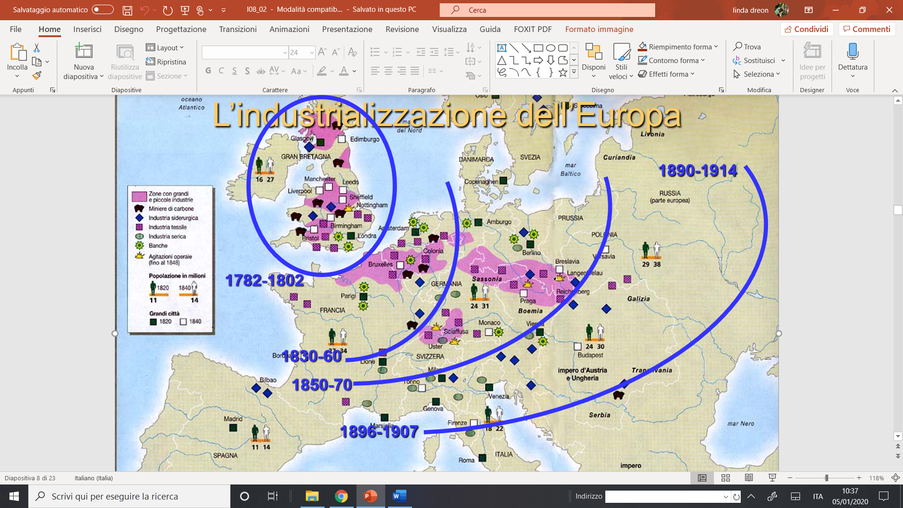Screen dimensions: 903x508
Task: Open the File menu
Action: click(16, 29)
